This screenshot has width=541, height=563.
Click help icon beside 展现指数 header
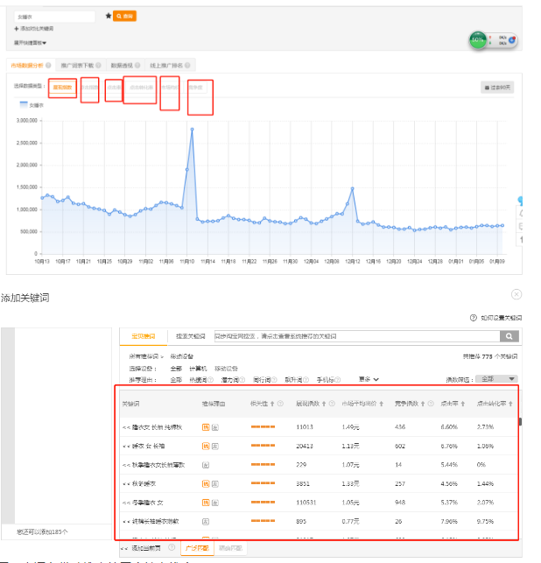332,404
